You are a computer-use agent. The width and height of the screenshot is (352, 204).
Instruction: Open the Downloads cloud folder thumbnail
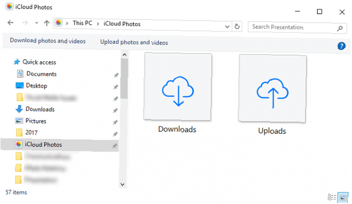click(178, 87)
